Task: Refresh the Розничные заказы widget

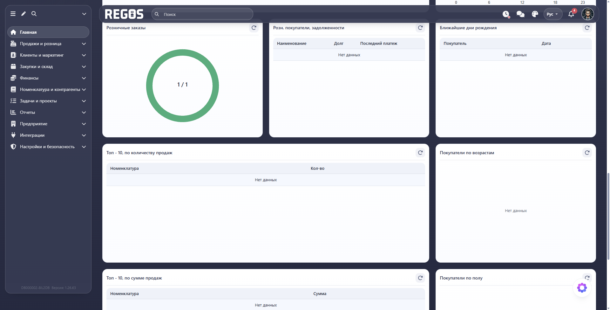Action: click(254, 28)
